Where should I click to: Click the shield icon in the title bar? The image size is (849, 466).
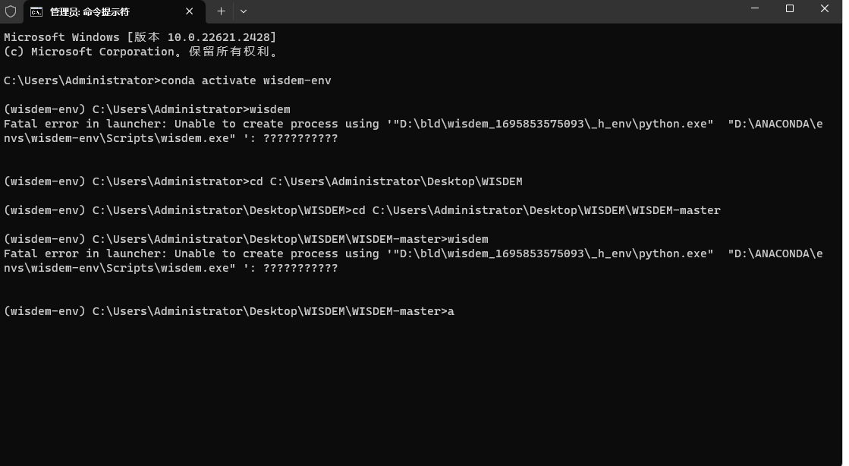[x=9, y=11]
